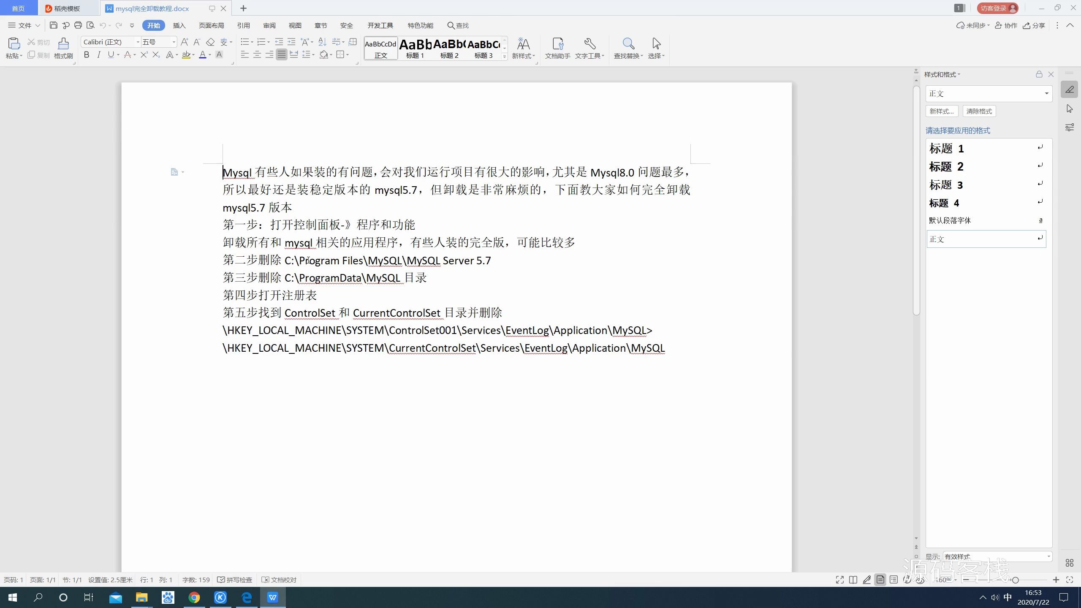Screen dimensions: 1081x608
Task: Open the 显示 有效样式 dropdown
Action: [1048, 556]
